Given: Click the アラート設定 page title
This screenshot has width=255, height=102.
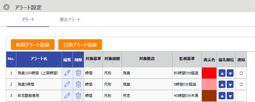Looking at the screenshot, I should click(x=28, y=7).
